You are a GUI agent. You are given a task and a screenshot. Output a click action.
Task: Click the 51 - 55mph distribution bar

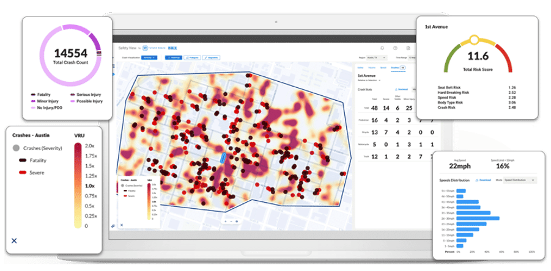(x=461, y=190)
